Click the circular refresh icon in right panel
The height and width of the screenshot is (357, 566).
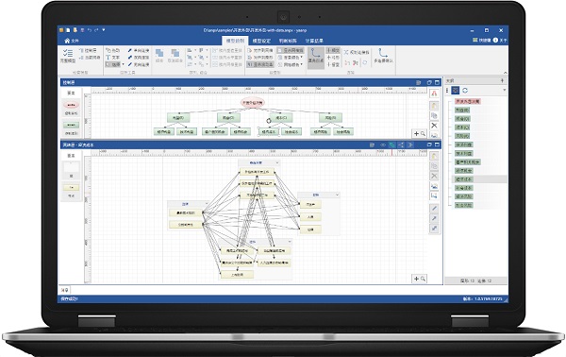tap(465, 91)
